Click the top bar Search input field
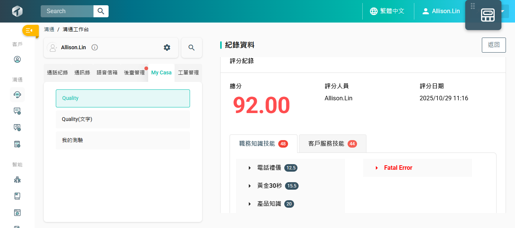Viewport: 515px width, 228px height. click(67, 11)
